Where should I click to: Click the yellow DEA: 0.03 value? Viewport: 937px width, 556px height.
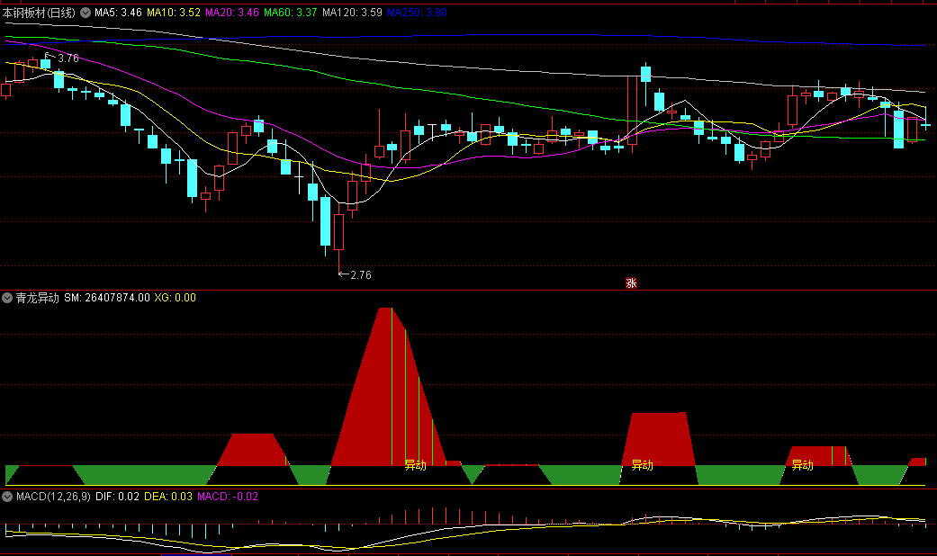coord(168,497)
